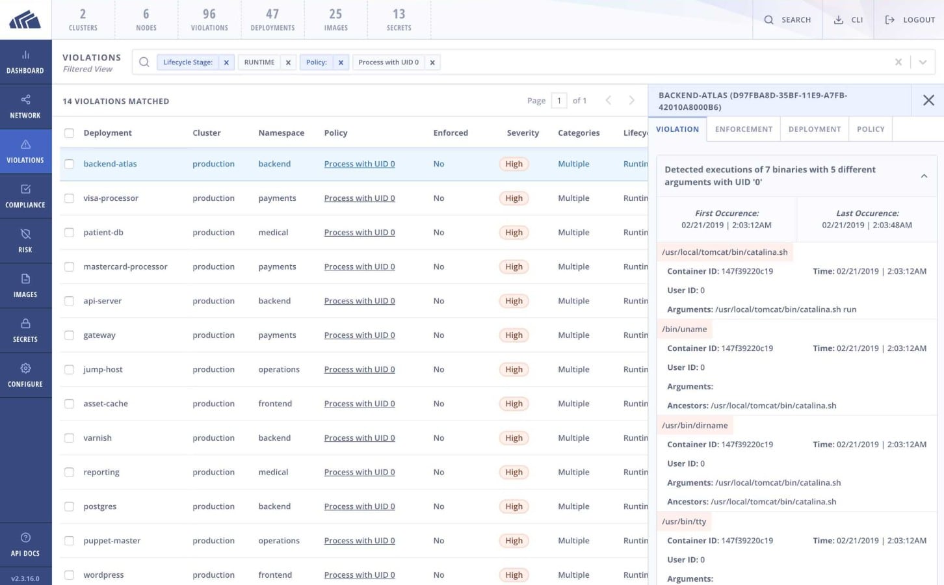Click the Logout button
This screenshot has height=585, width=944.
click(910, 20)
